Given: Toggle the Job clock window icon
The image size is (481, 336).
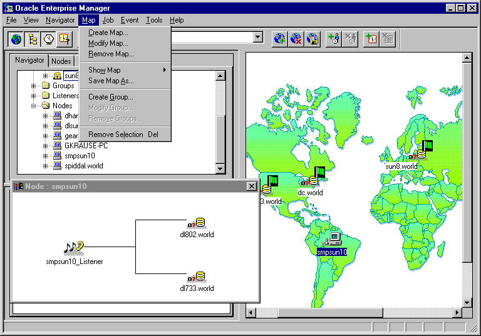Looking at the screenshot, I should (x=48, y=39).
